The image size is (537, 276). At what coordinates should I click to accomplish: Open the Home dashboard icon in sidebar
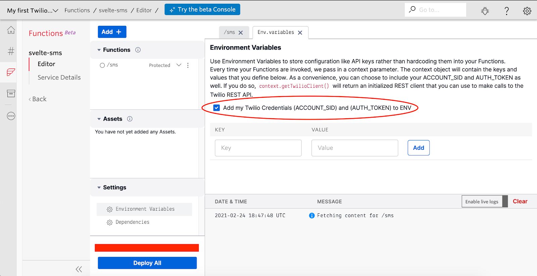coord(11,30)
